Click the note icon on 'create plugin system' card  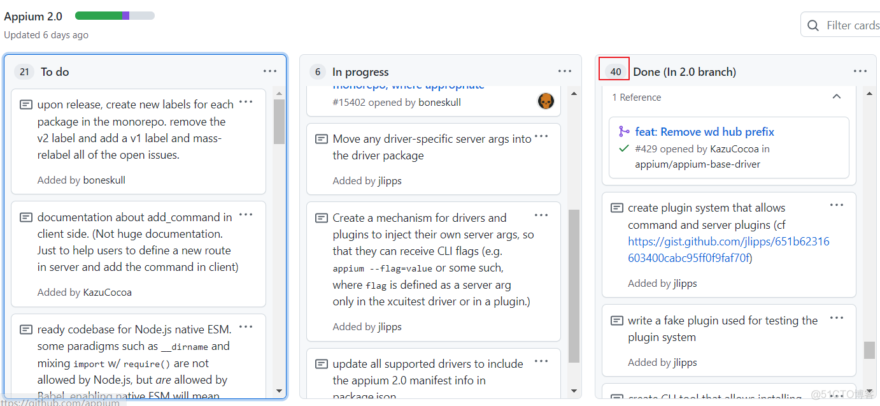click(x=616, y=207)
